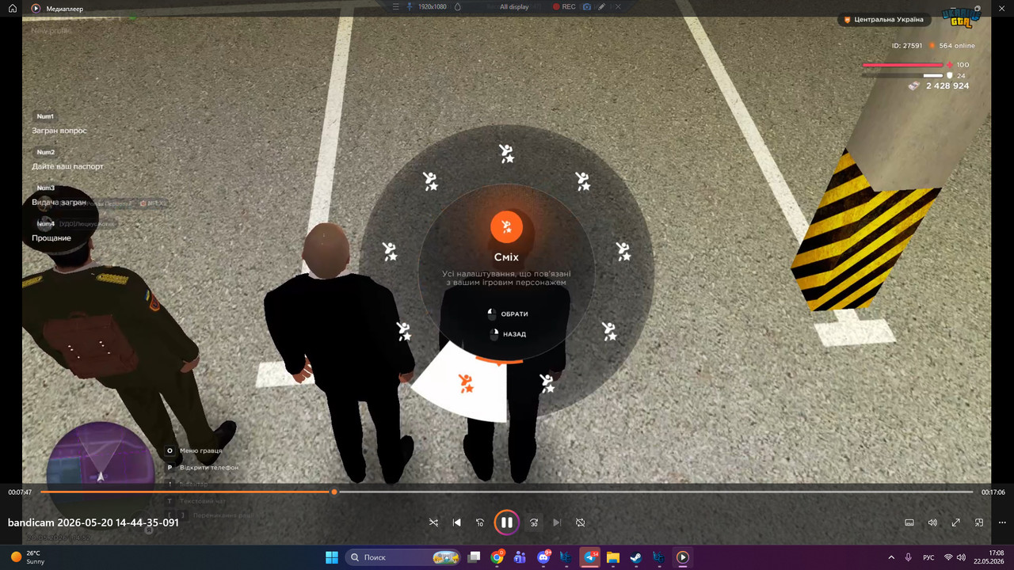This screenshot has width=1014, height=570.
Task: Click the ОБРАТИ select button
Action: click(x=508, y=314)
